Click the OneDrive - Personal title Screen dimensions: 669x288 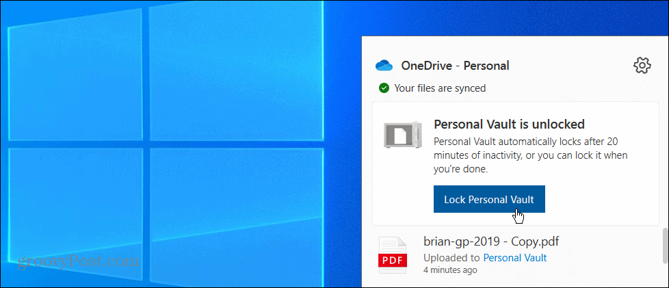point(455,66)
